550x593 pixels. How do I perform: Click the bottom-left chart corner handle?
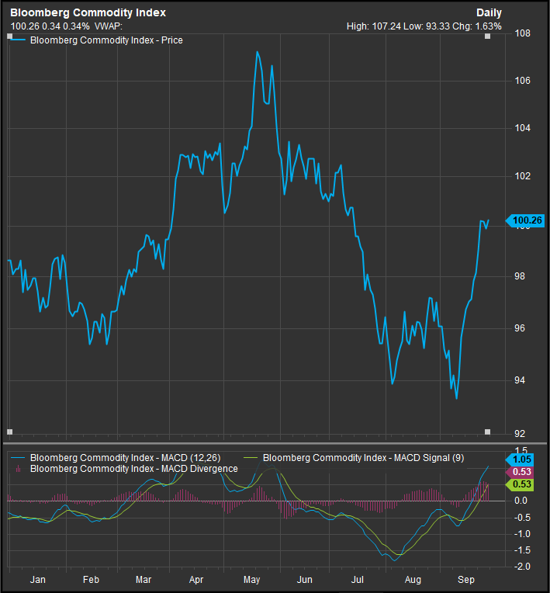[10, 432]
